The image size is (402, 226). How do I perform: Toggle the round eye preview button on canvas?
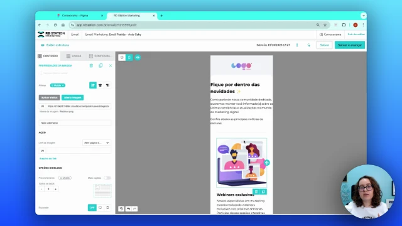pyautogui.click(x=138, y=57)
